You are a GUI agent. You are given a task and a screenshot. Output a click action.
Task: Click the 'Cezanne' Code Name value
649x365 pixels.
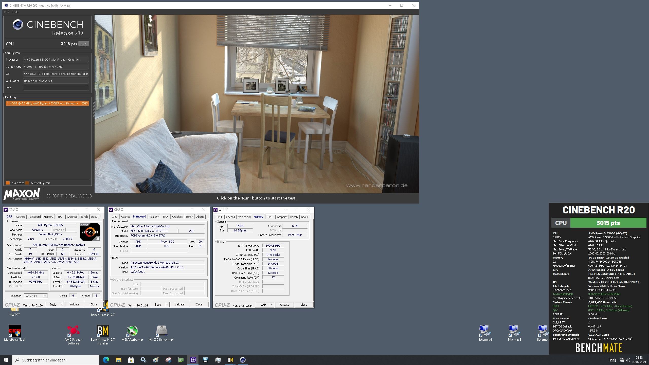coord(38,230)
